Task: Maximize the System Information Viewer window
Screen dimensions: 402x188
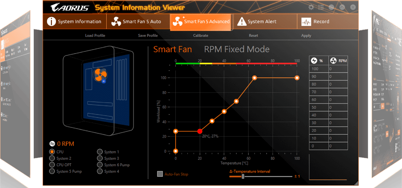Action: coord(342,7)
